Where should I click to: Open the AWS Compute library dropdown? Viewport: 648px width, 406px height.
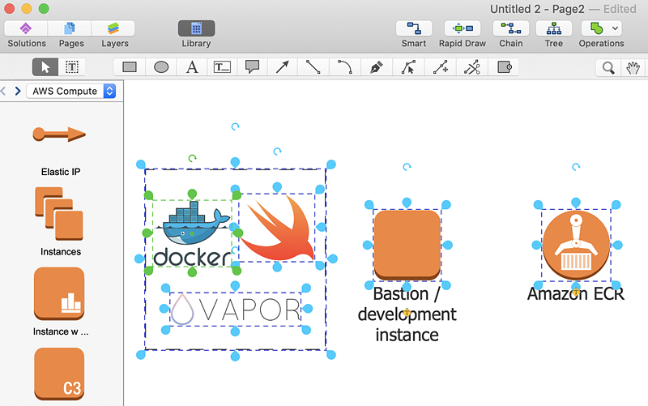pyautogui.click(x=71, y=92)
